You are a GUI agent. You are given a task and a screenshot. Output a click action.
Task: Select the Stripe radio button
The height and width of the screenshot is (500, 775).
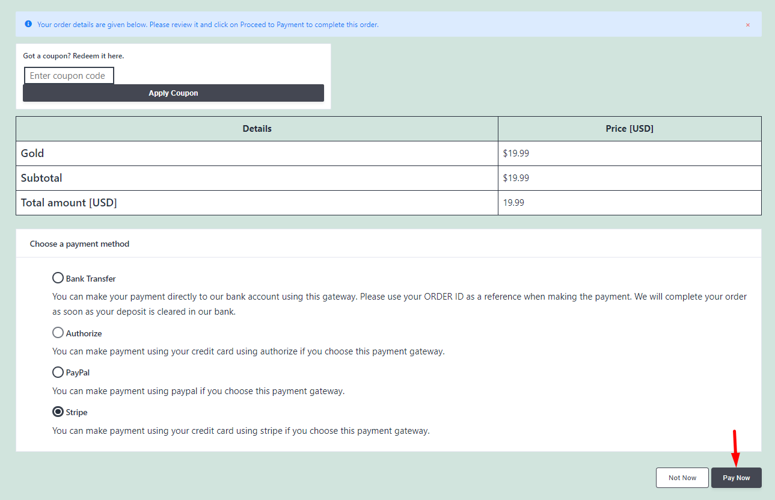pyautogui.click(x=58, y=412)
